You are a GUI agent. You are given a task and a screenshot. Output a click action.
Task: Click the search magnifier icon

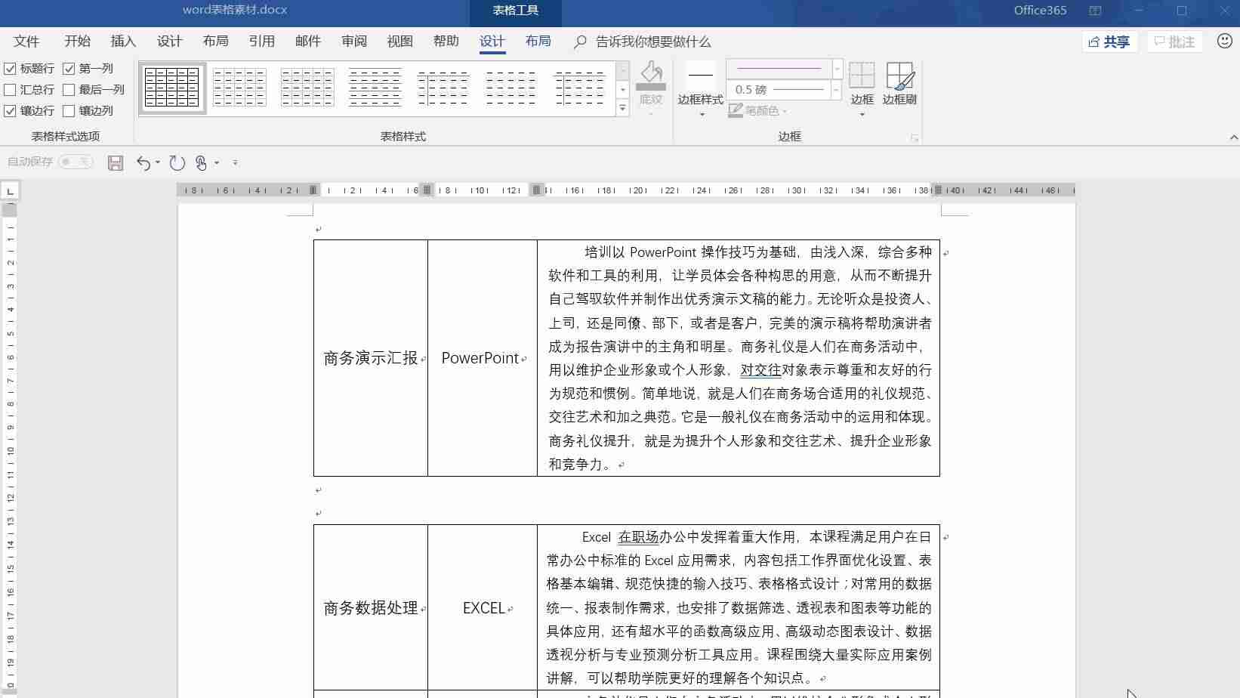[x=580, y=42]
